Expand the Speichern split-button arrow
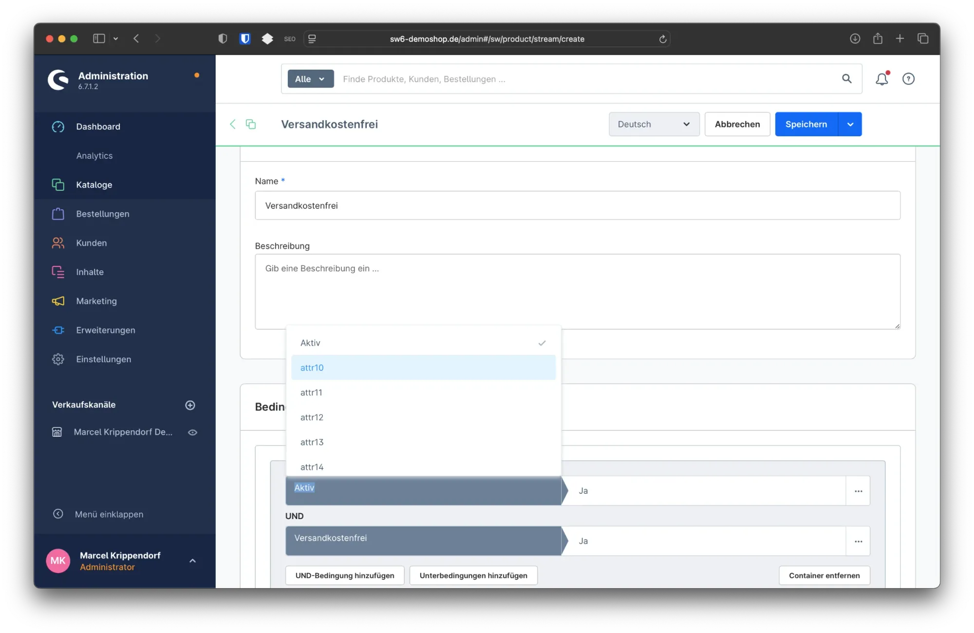This screenshot has width=974, height=633. pyautogui.click(x=850, y=124)
